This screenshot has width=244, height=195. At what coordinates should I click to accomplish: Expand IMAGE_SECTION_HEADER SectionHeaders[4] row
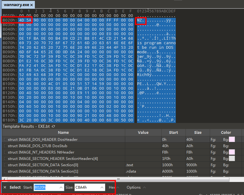pyautogui.click(x=5, y=159)
